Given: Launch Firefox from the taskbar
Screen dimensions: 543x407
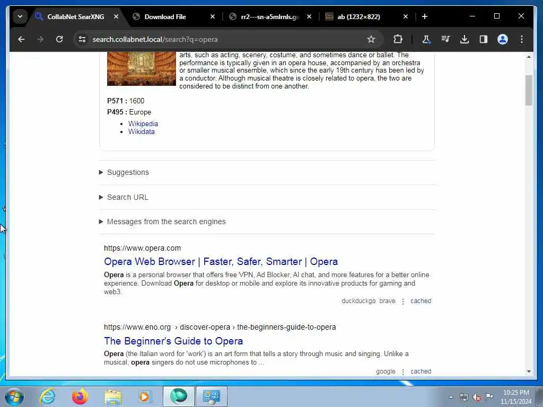Looking at the screenshot, I should pos(80,396).
